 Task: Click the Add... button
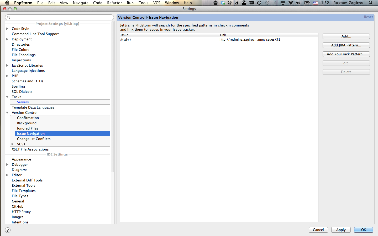[346, 36]
